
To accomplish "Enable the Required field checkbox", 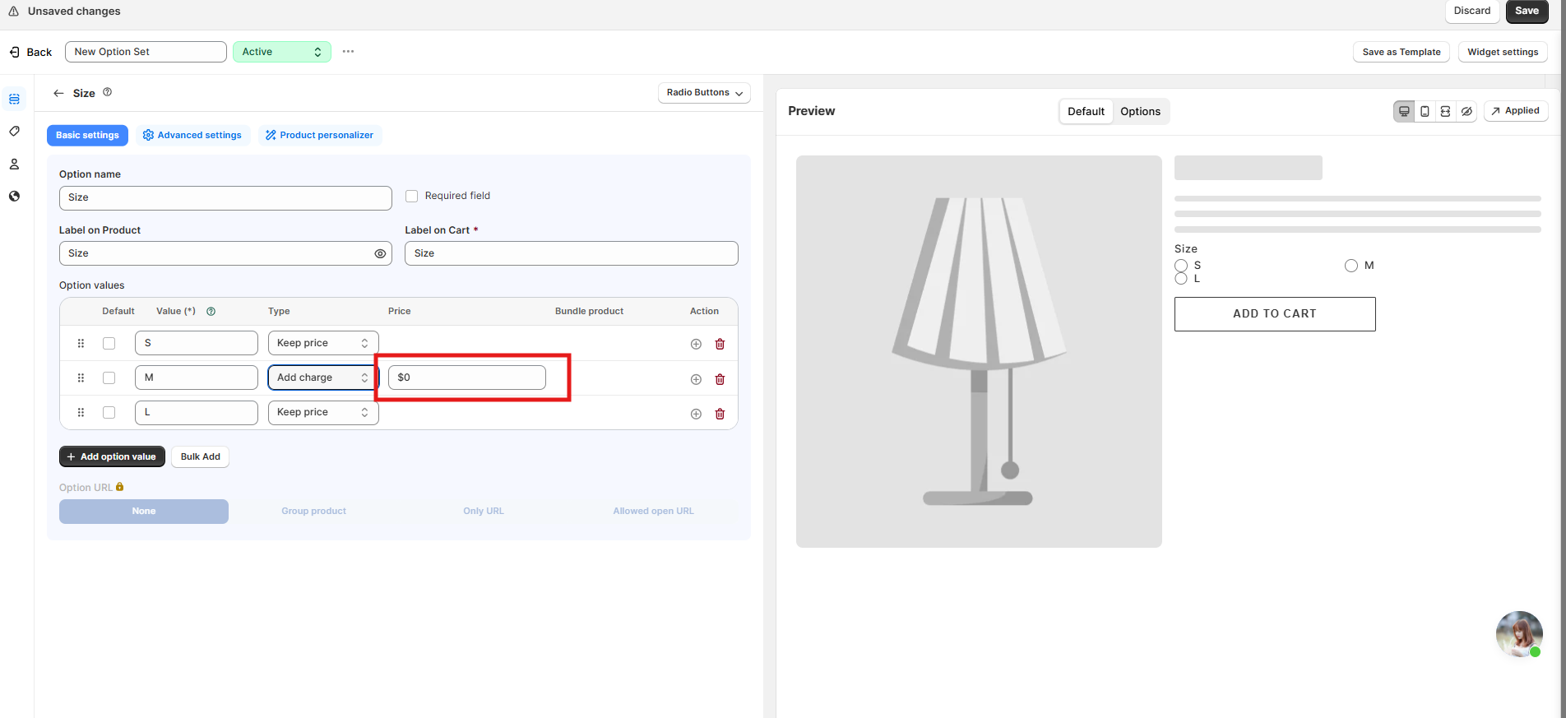I will tap(411, 196).
